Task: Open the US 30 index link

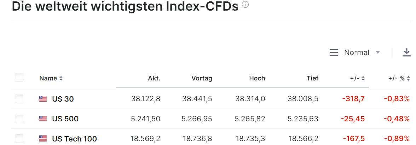Action: 63,99
